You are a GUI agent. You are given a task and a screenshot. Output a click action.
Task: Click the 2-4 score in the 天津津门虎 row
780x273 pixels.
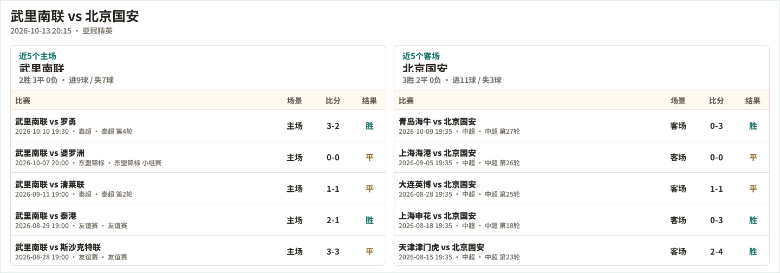coord(717,251)
